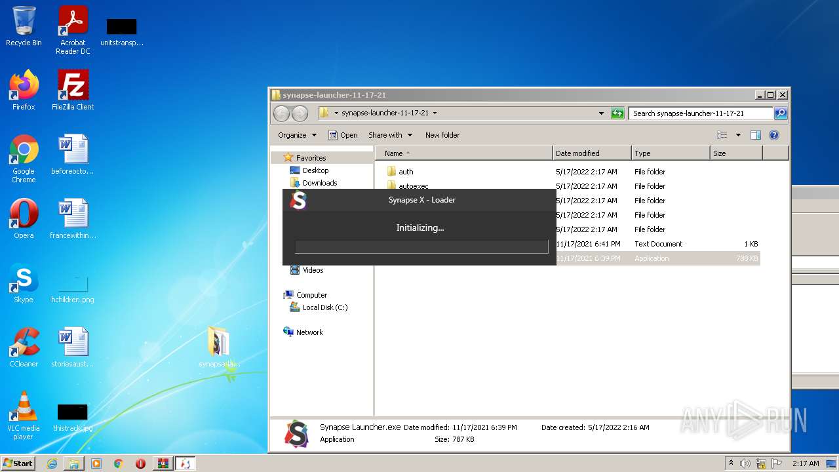Select synapse-launcher folder on desktop
This screenshot has width=839, height=472.
tap(219, 347)
